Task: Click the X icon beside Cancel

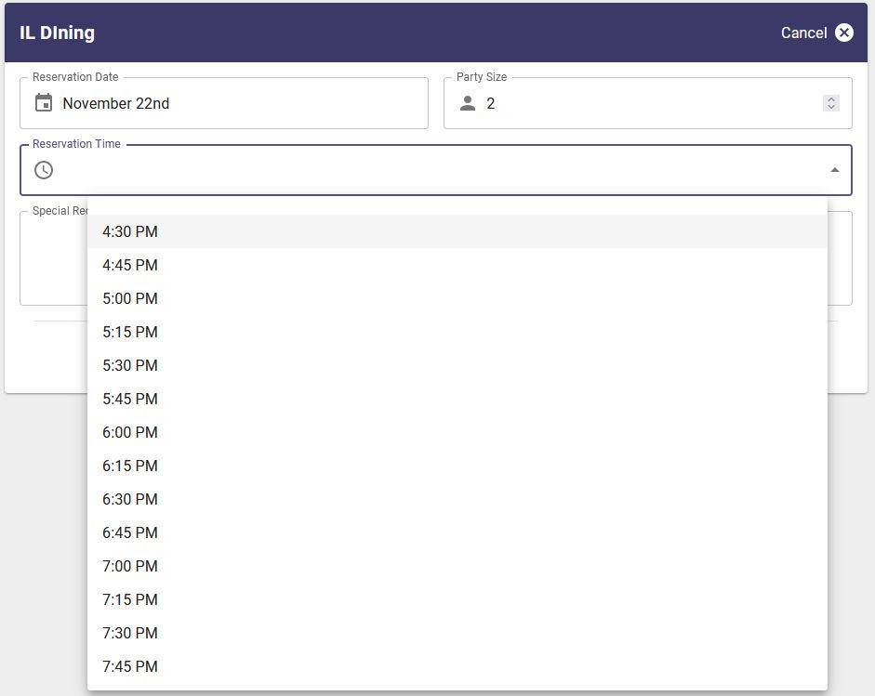Action: pos(843,33)
